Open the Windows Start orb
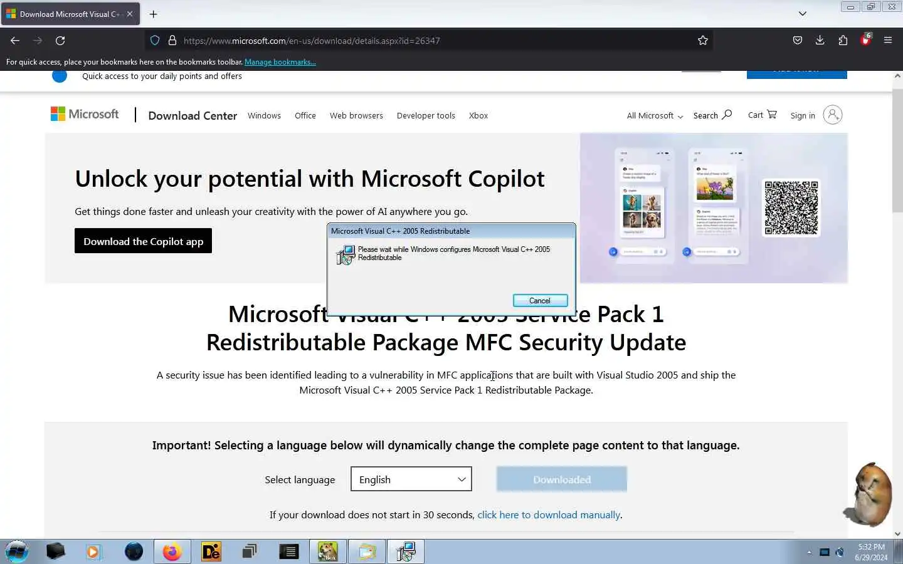This screenshot has height=564, width=903. 17,551
